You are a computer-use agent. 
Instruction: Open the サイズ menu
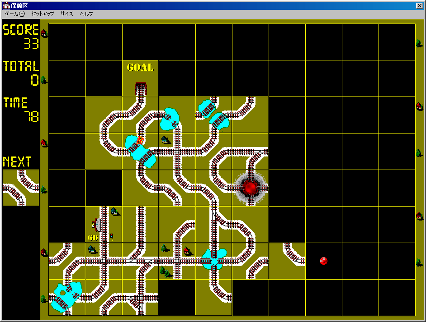tap(67, 14)
